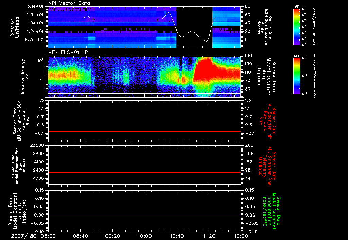Viewport: 348px width, 240px height.
Task: Select the DEF rainbow color bar
Action: (x=297, y=76)
